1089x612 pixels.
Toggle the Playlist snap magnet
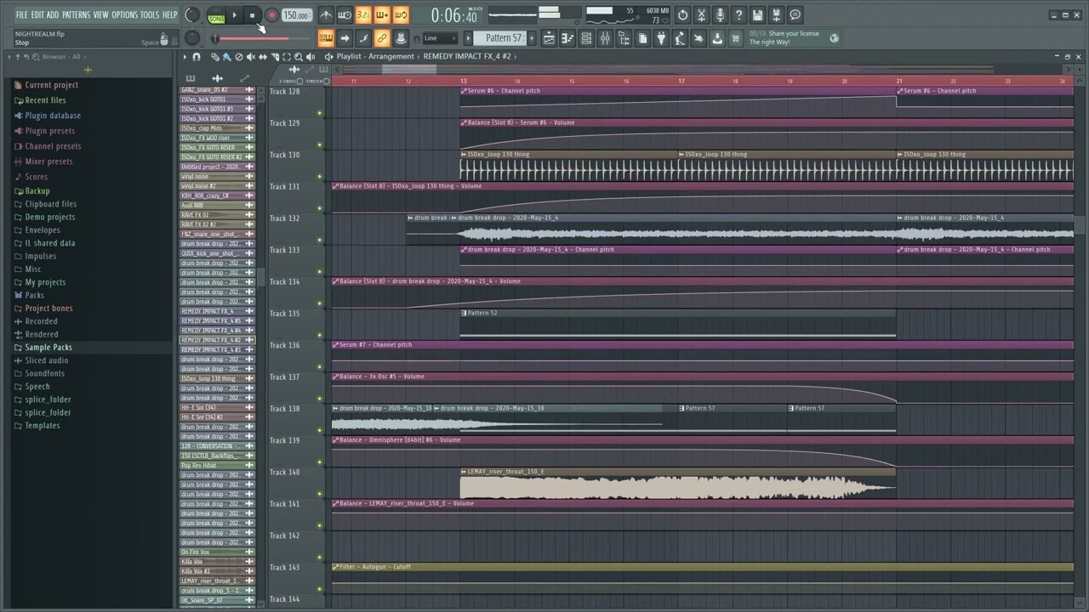(x=197, y=57)
